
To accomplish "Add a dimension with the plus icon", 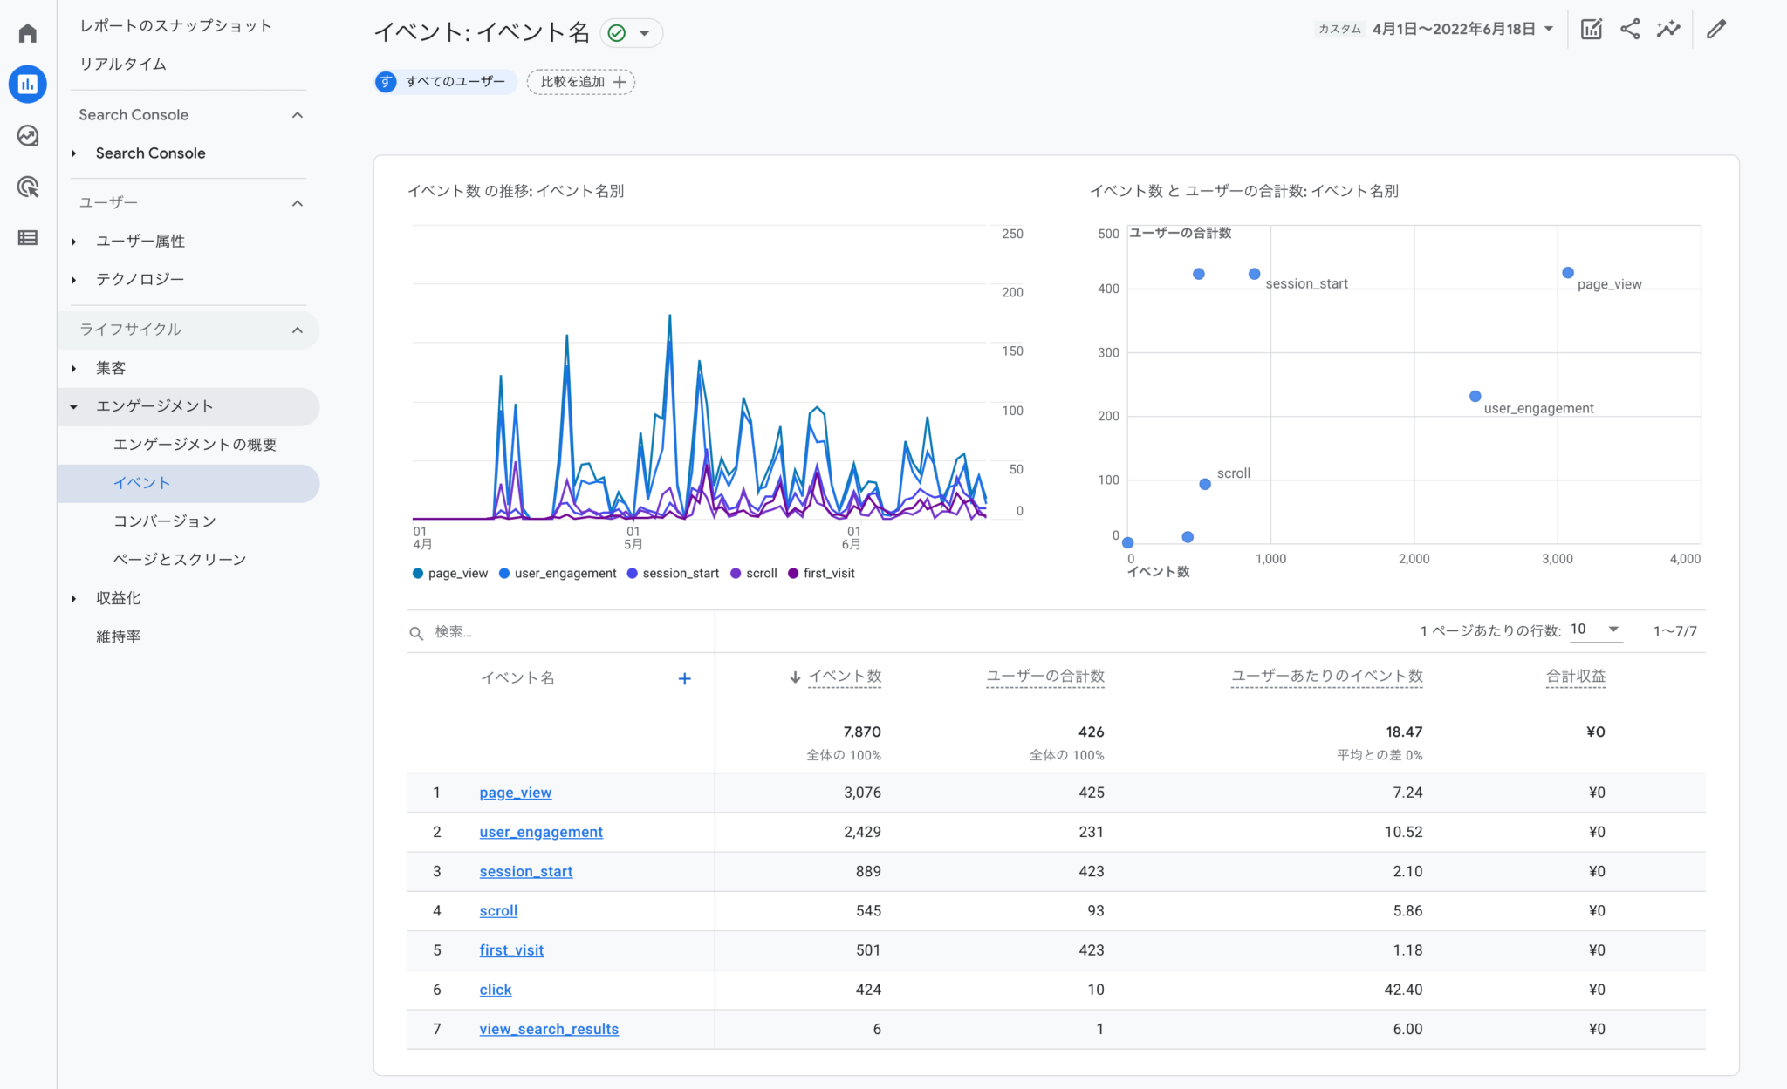I will coord(684,678).
